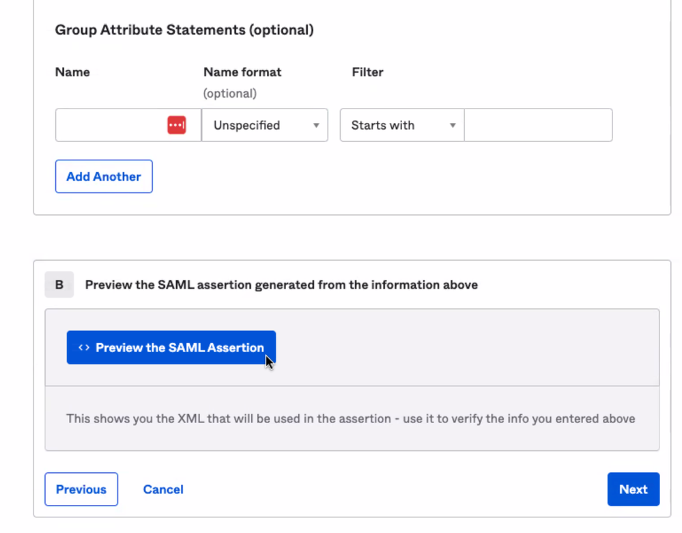Image resolution: width=682 pixels, height=533 pixels.
Task: Click the B step badge
Action: pyautogui.click(x=59, y=285)
